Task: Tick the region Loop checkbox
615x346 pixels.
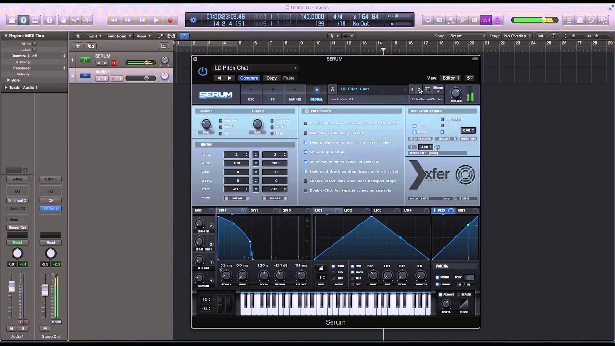Action: tap(34, 49)
